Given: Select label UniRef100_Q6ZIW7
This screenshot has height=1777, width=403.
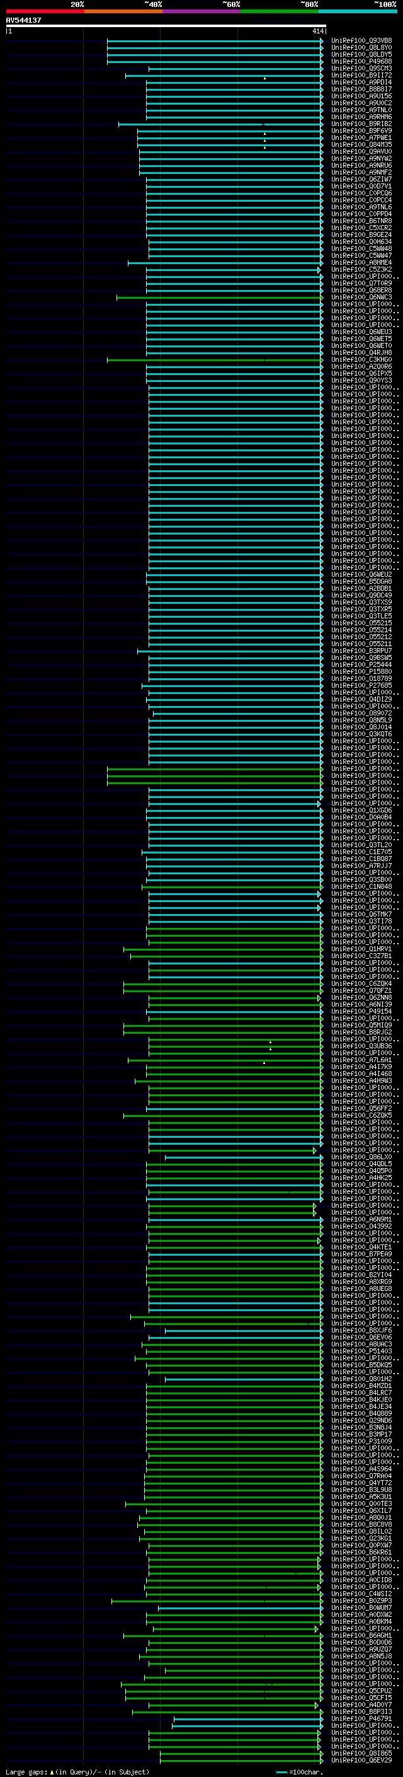Looking at the screenshot, I should (361, 180).
